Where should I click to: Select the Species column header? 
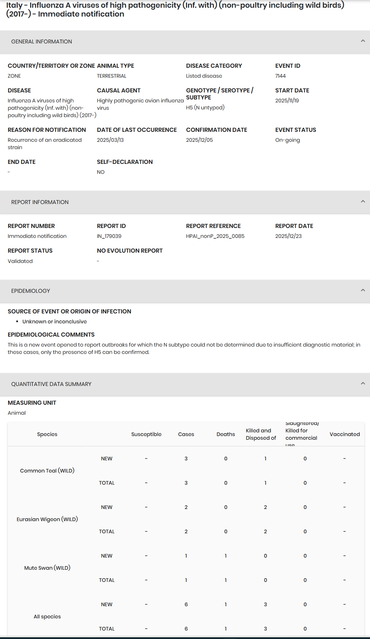coord(47,434)
